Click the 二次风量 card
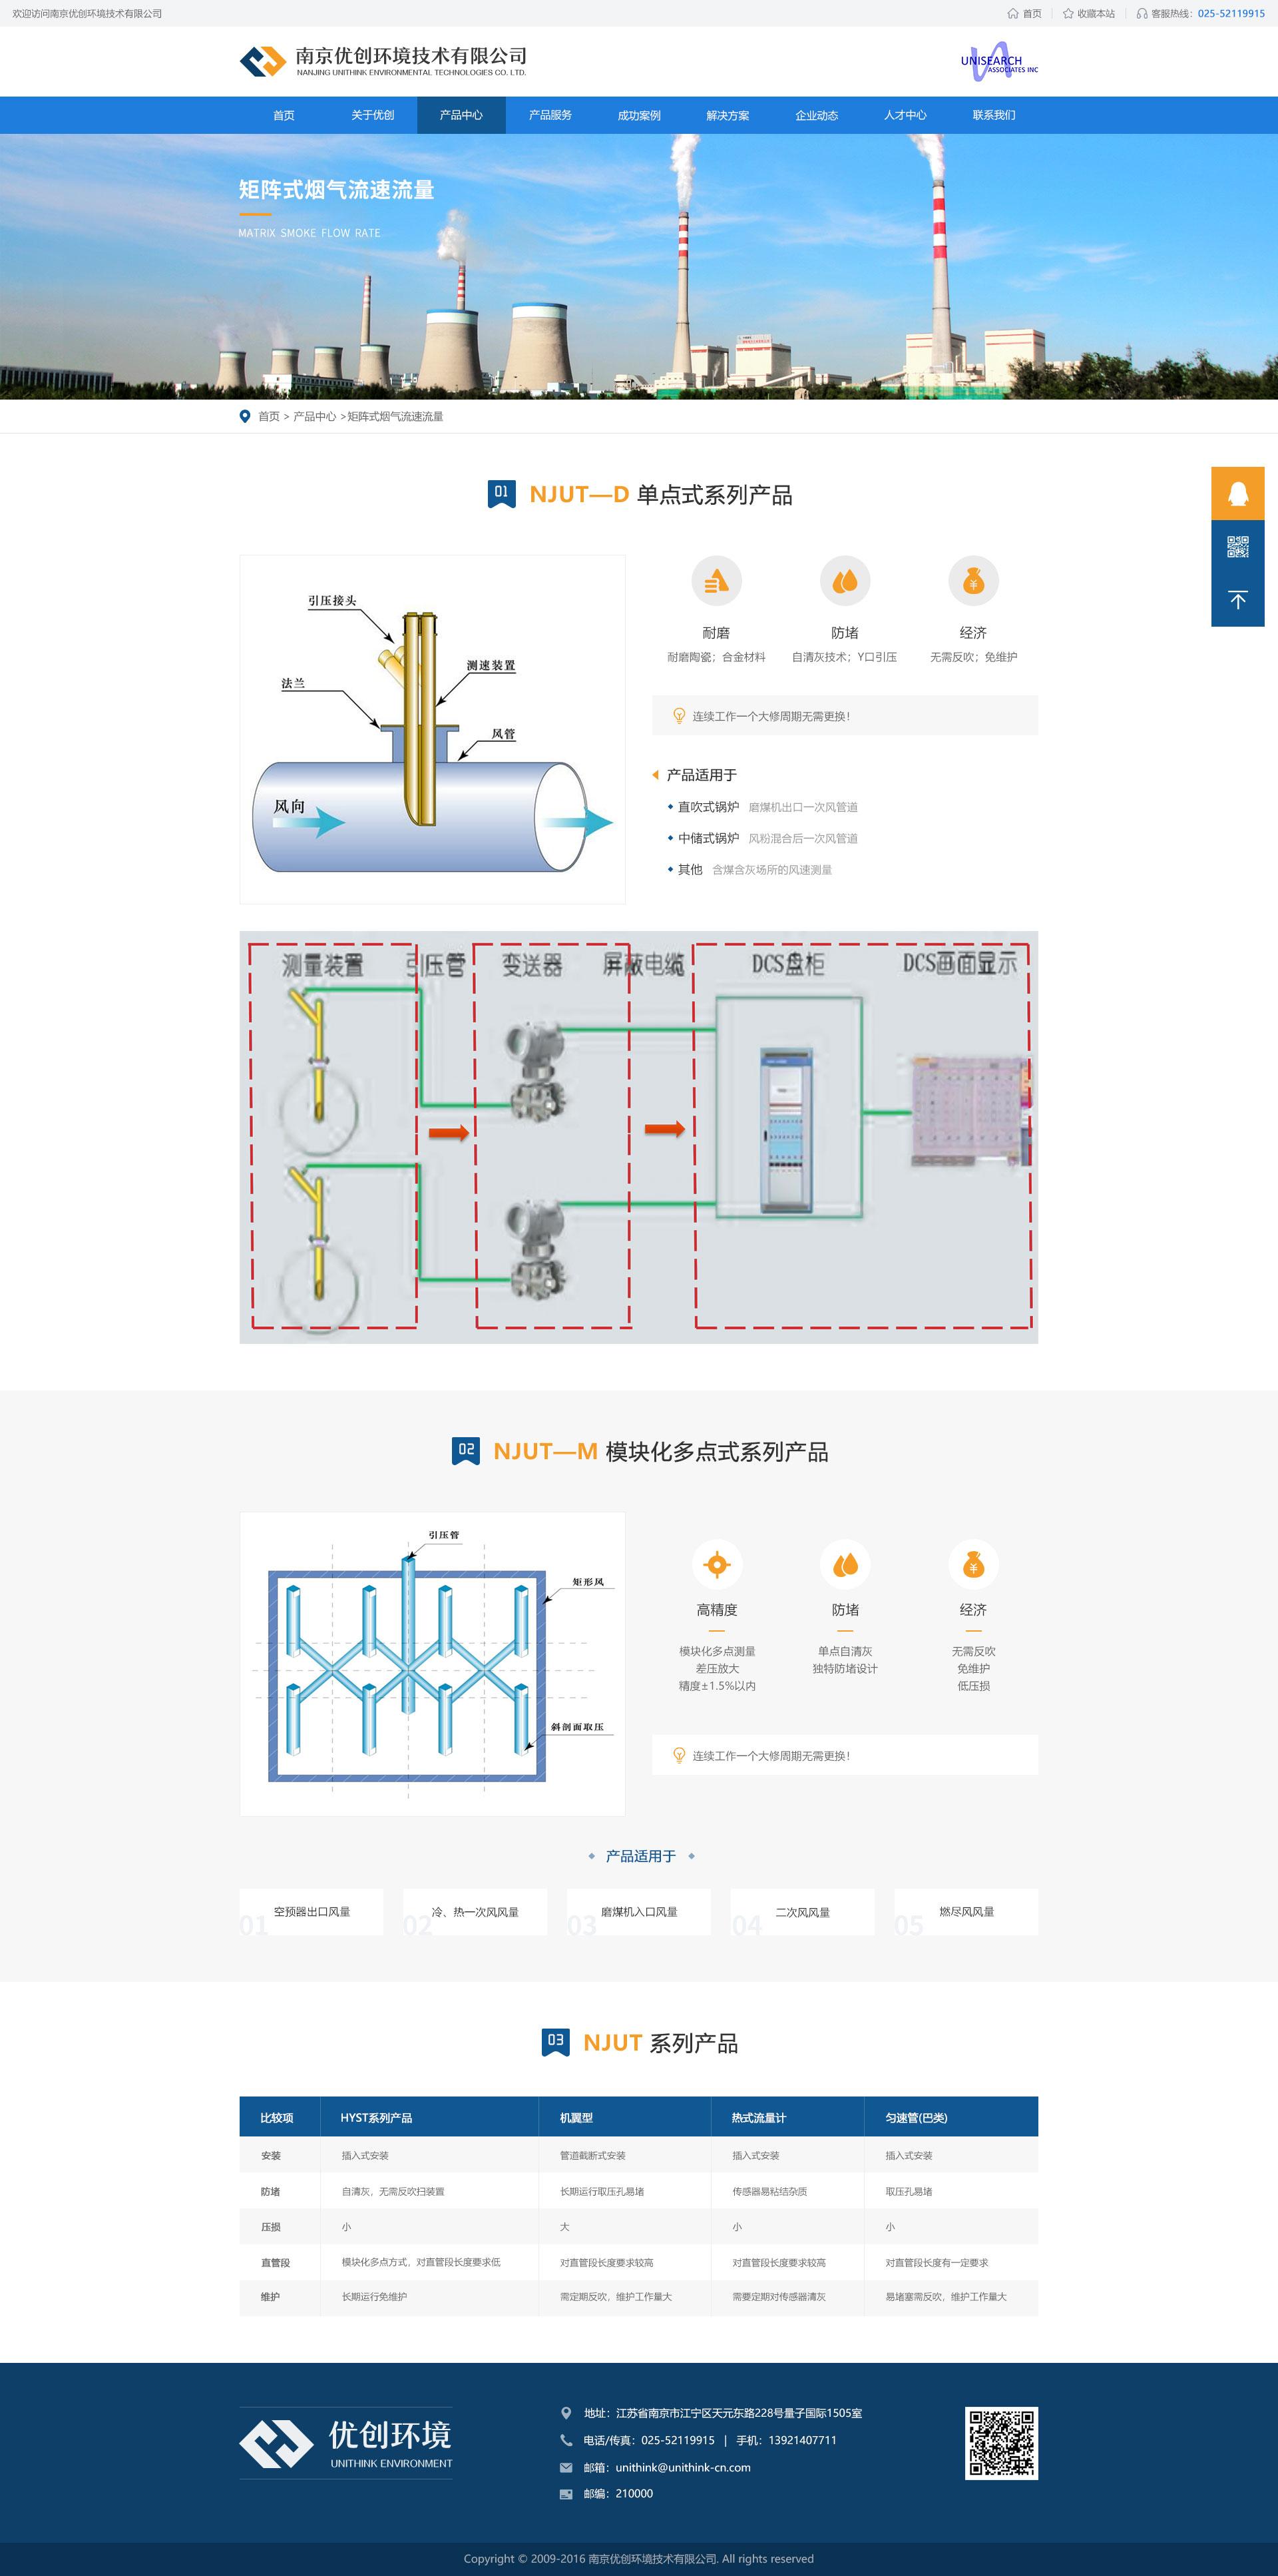1278x2576 pixels. pos(802,1912)
